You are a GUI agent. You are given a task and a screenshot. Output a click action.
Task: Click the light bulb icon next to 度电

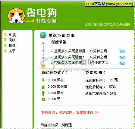(x=43, y=93)
